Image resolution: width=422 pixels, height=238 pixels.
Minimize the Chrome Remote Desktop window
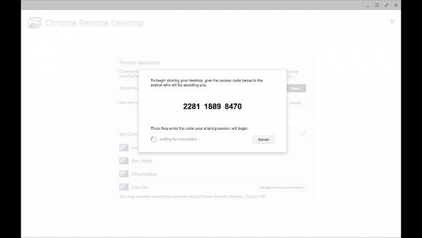(367, 5)
